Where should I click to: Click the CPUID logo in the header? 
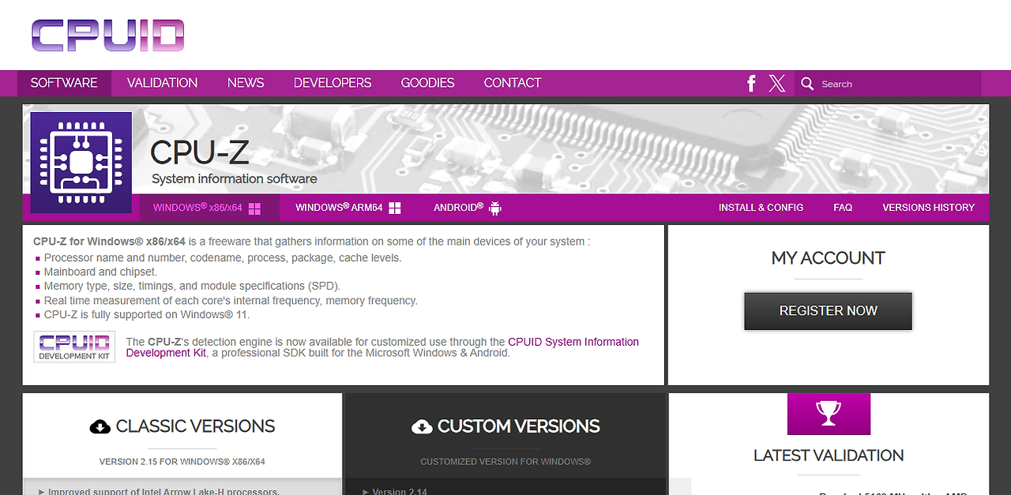(x=108, y=36)
